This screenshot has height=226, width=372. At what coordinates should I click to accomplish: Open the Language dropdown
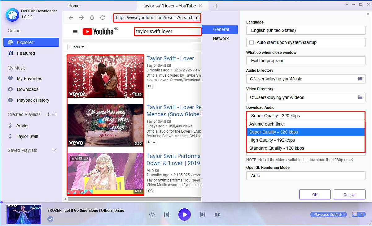pos(306,30)
